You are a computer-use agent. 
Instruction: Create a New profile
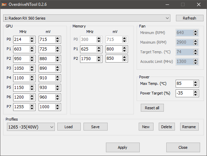(146, 127)
